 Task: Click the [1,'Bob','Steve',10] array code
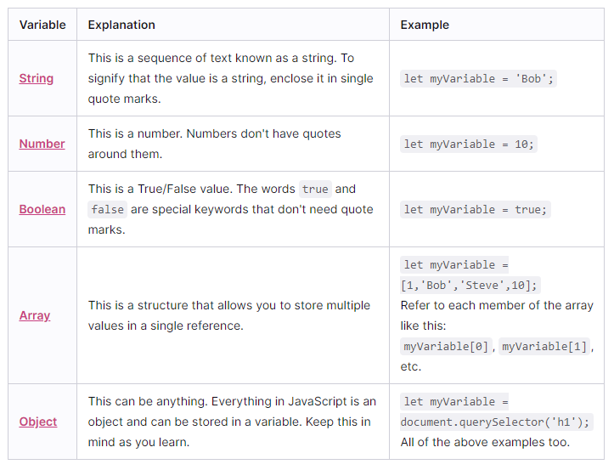[470, 285]
